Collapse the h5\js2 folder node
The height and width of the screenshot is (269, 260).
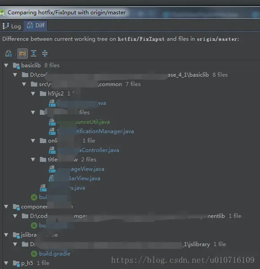click(33, 94)
